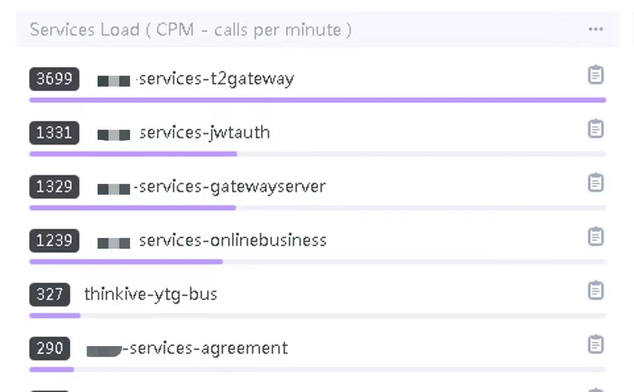This screenshot has height=392, width=634.
Task: Open the services-agreement service
Action: (x=187, y=349)
